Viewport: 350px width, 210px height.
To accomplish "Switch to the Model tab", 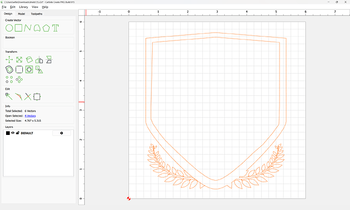I will point(21,14).
